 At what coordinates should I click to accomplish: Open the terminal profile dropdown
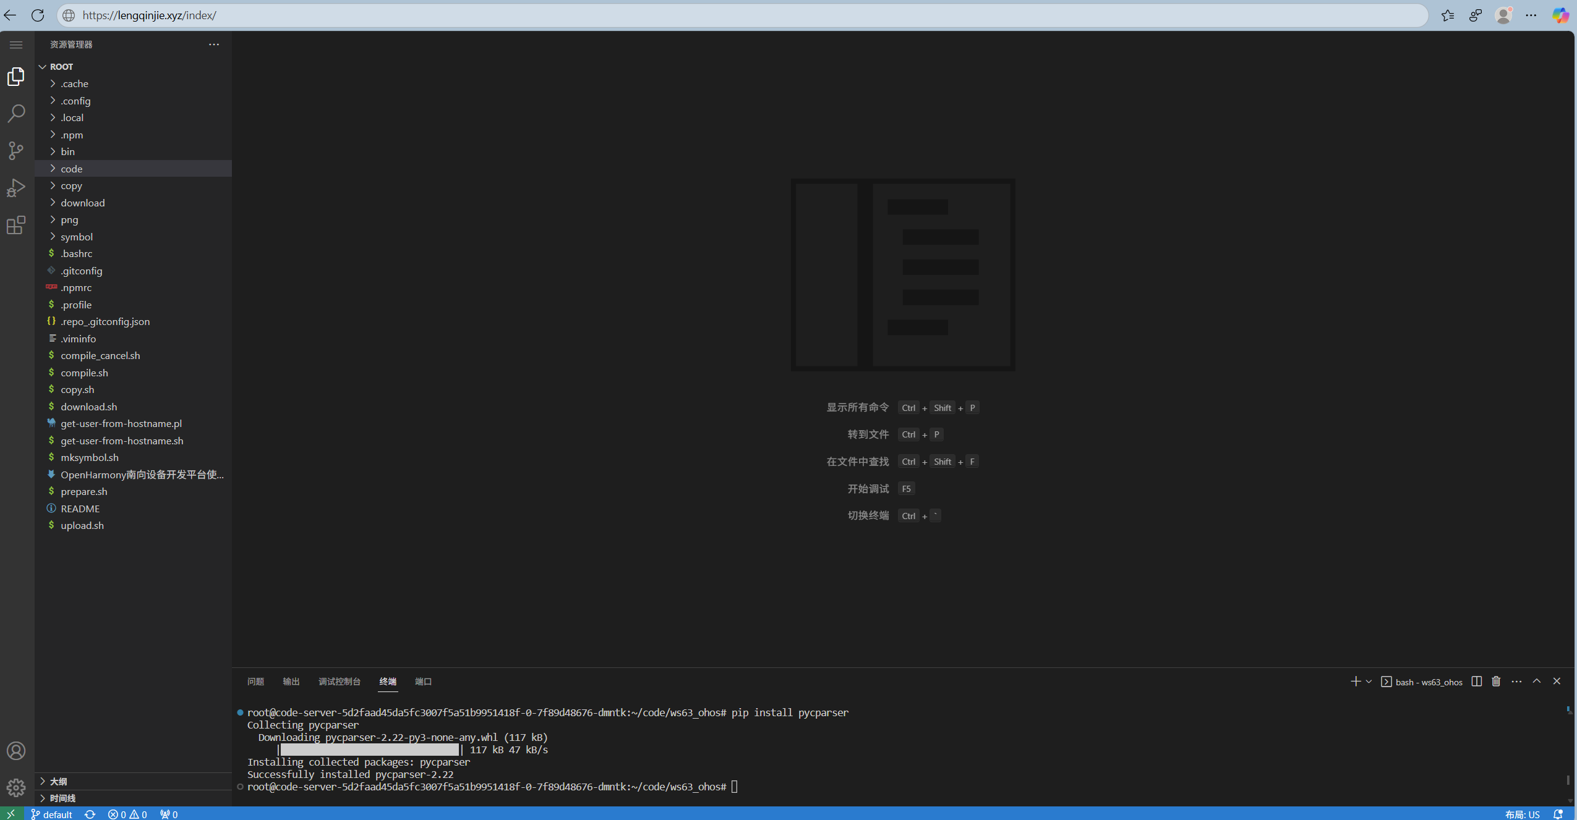1368,681
